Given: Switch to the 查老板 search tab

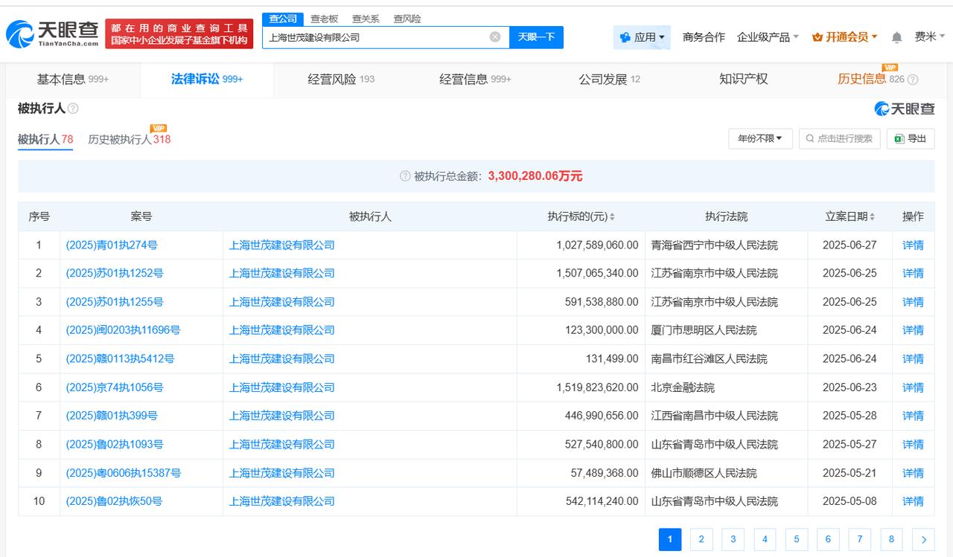Looking at the screenshot, I should click(324, 19).
